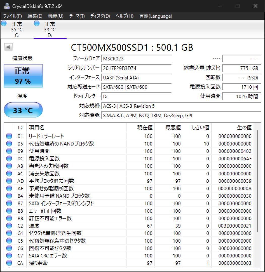The image size is (265, 272).
Task: Click status orb of attribute C7 SATA CRC
Action: click(9, 256)
